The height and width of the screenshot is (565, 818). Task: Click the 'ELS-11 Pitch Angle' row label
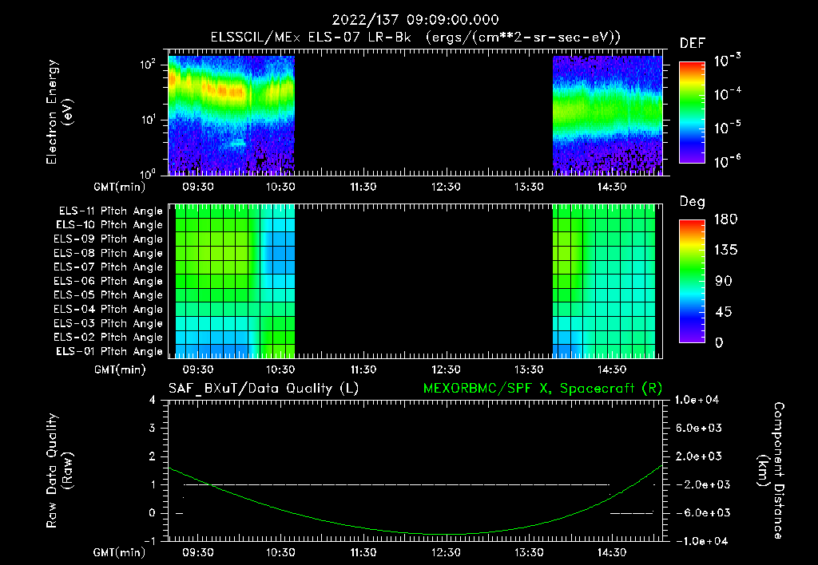click(x=110, y=211)
